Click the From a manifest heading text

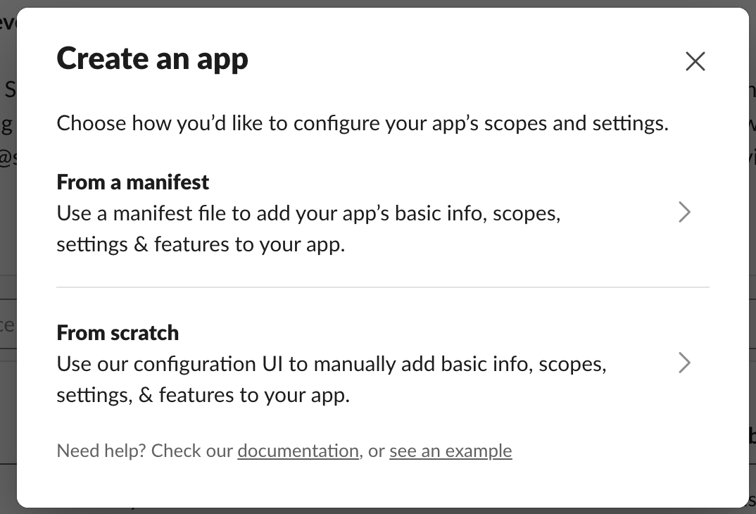pos(132,182)
